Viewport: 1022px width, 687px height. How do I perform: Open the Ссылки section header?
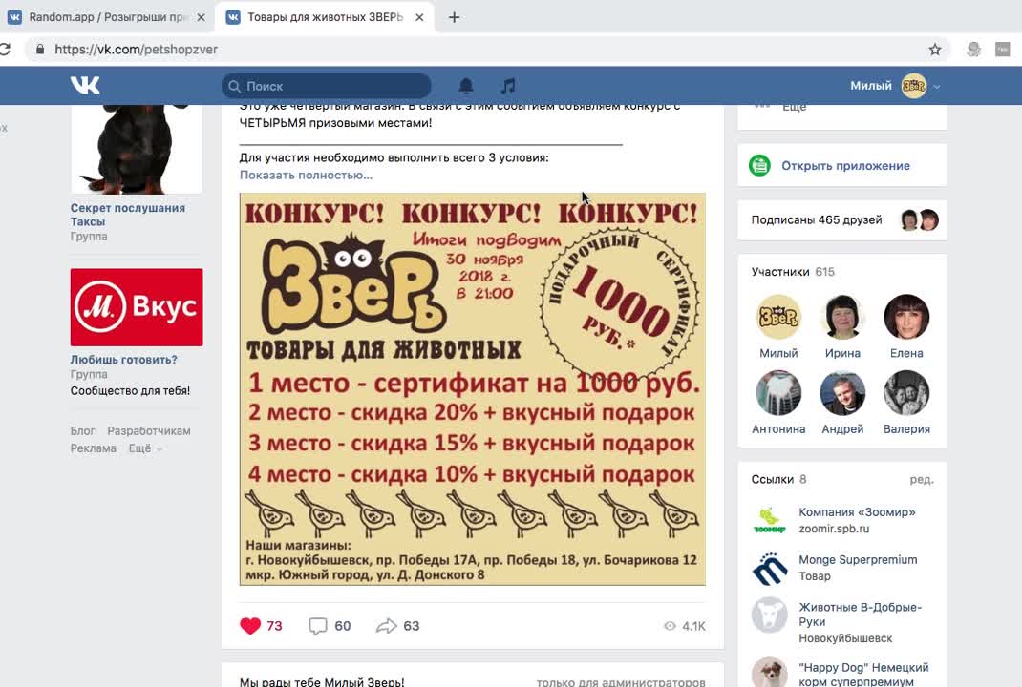tap(778, 479)
